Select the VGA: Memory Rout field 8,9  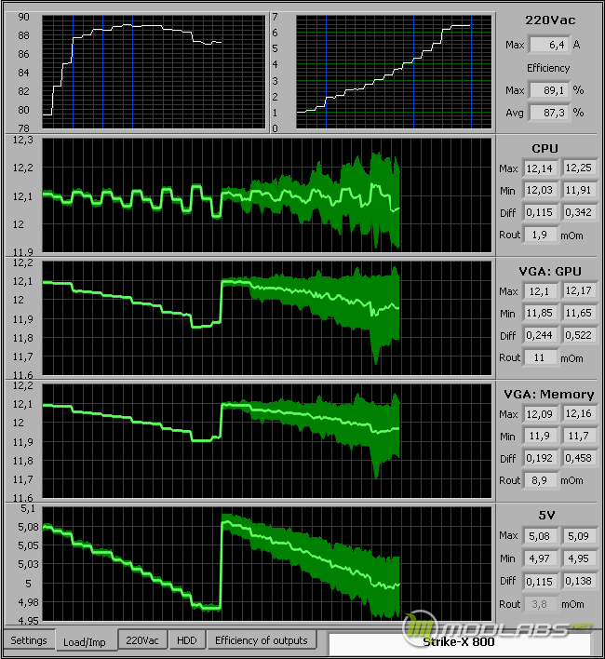[540, 480]
